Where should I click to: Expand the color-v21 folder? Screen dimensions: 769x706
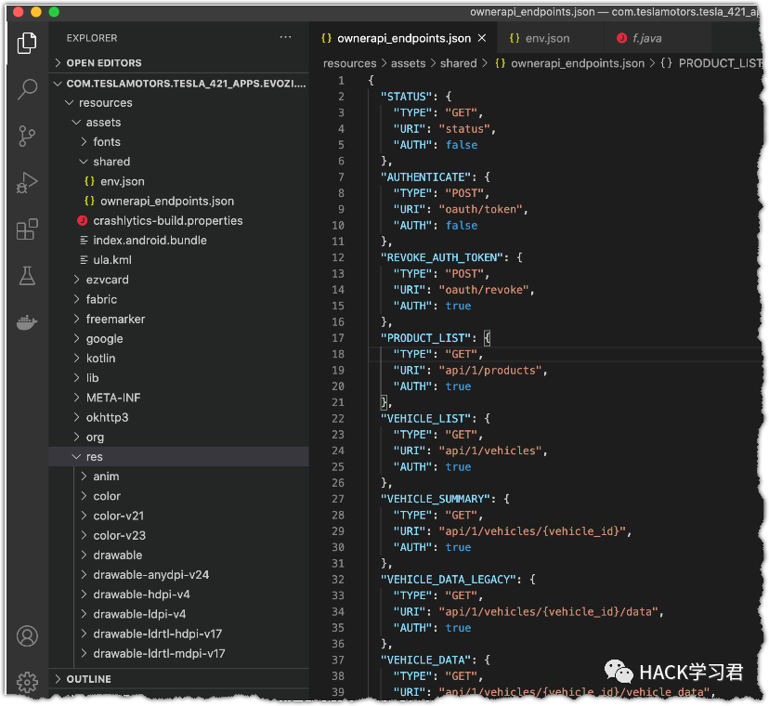pos(84,516)
